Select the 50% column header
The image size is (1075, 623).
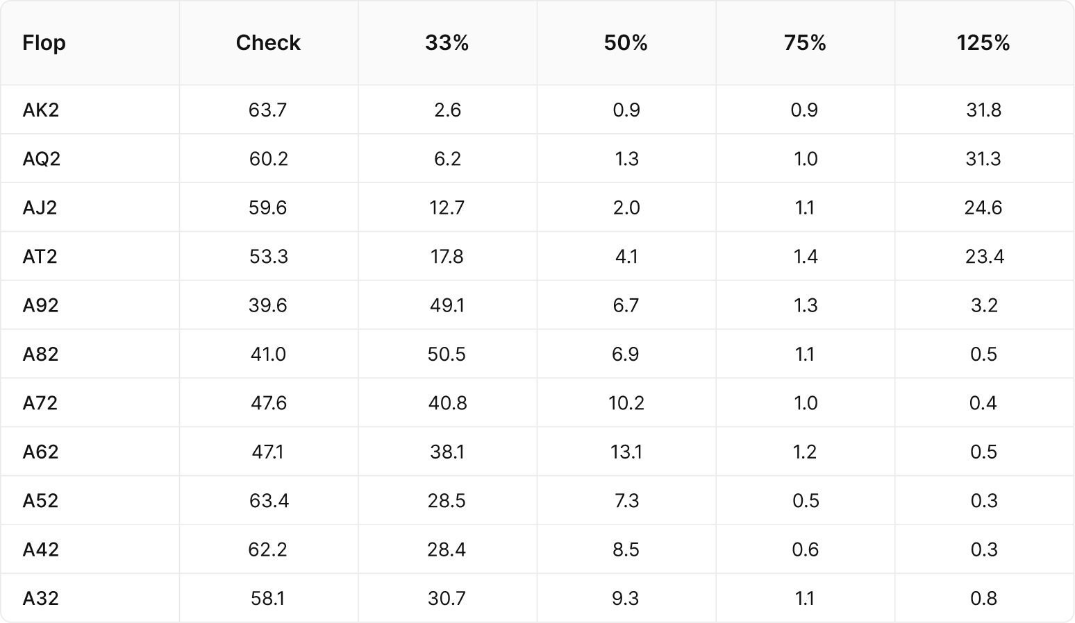(x=626, y=43)
